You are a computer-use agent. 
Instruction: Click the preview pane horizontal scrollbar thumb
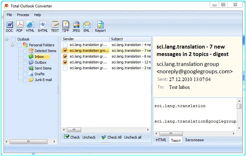tap(171, 134)
